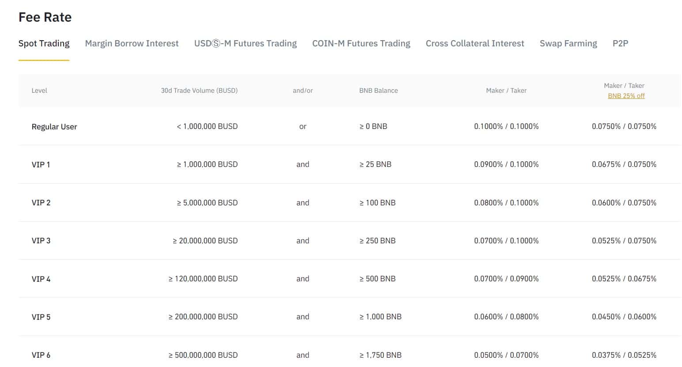Click the 0.0450% / 0.0600% discounted fee cell
682x367 pixels.
[x=624, y=317]
